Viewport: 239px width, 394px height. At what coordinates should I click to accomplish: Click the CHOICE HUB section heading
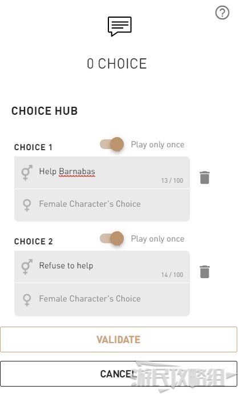pyautogui.click(x=44, y=111)
